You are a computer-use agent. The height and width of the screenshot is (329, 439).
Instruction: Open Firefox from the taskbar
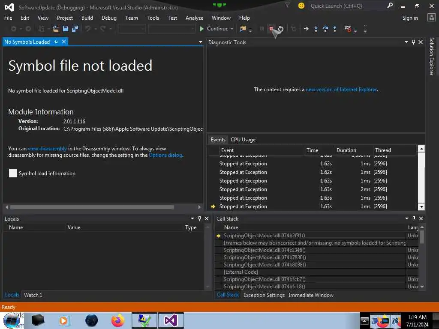[118, 320]
